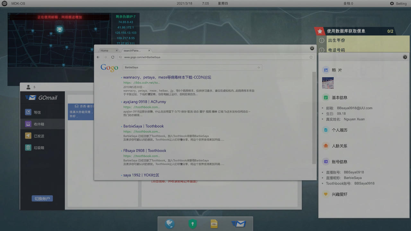The width and height of the screenshot is (411, 231).
Task: Click the red star mission icon
Action: pos(319,31)
